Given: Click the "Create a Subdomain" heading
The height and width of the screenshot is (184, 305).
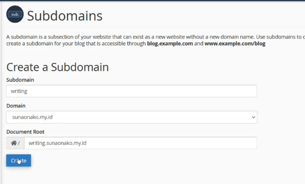Looking at the screenshot, I should click(x=57, y=67).
